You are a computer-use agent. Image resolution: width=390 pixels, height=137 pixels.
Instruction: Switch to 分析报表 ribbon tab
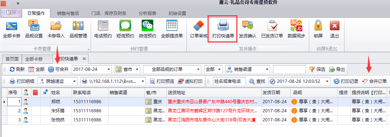(148, 13)
